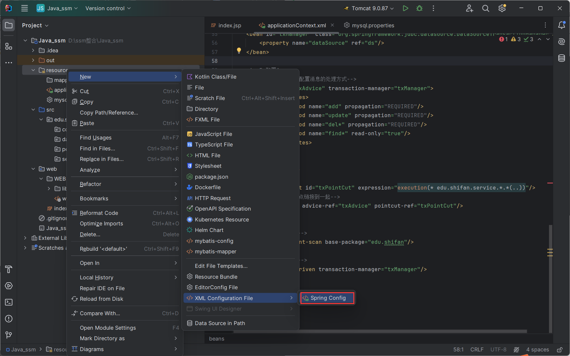
Task: Open Notifications bell icon
Action: [561, 25]
